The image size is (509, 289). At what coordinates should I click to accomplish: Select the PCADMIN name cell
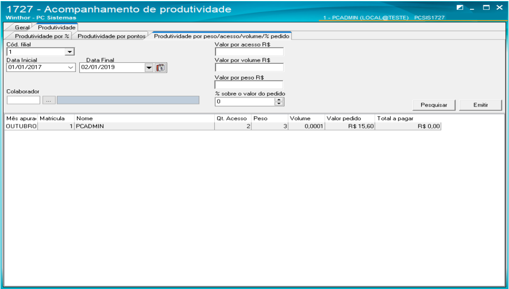click(144, 126)
